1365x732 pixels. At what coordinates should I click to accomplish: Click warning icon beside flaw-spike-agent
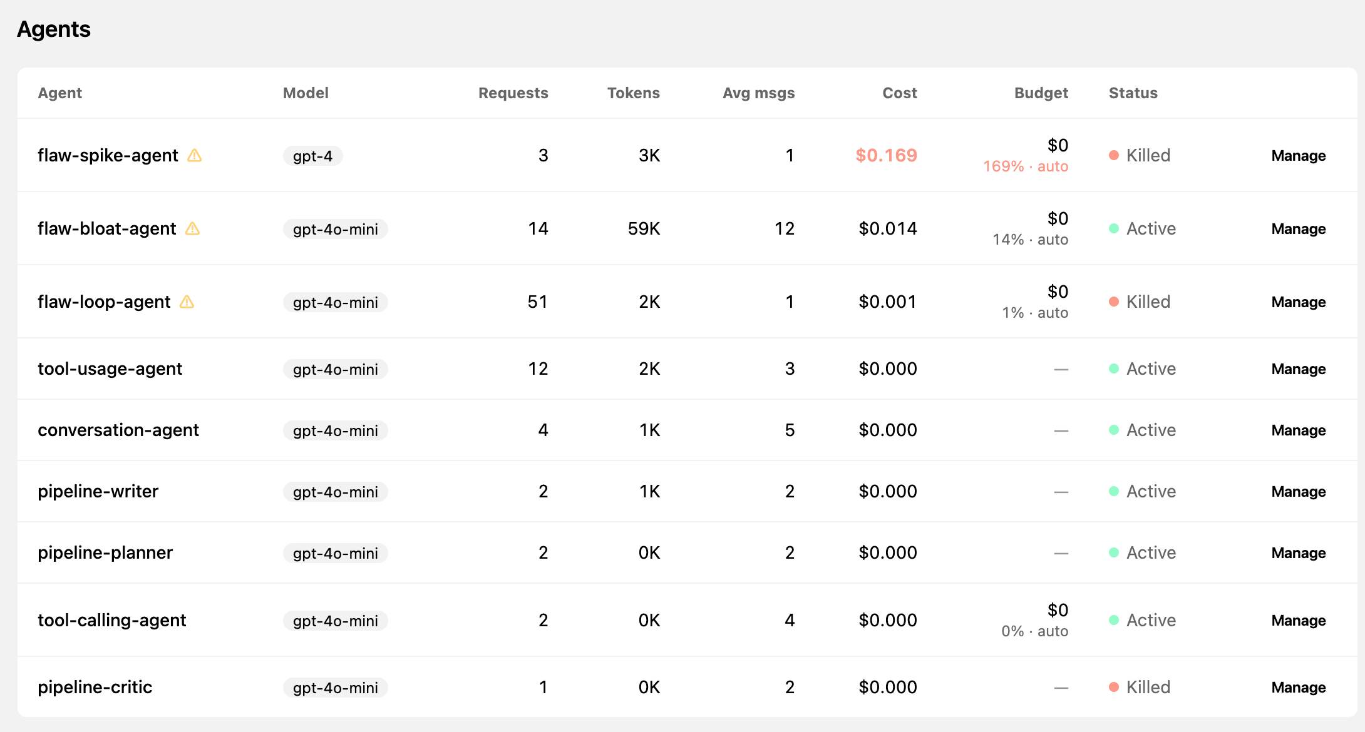[x=195, y=155]
